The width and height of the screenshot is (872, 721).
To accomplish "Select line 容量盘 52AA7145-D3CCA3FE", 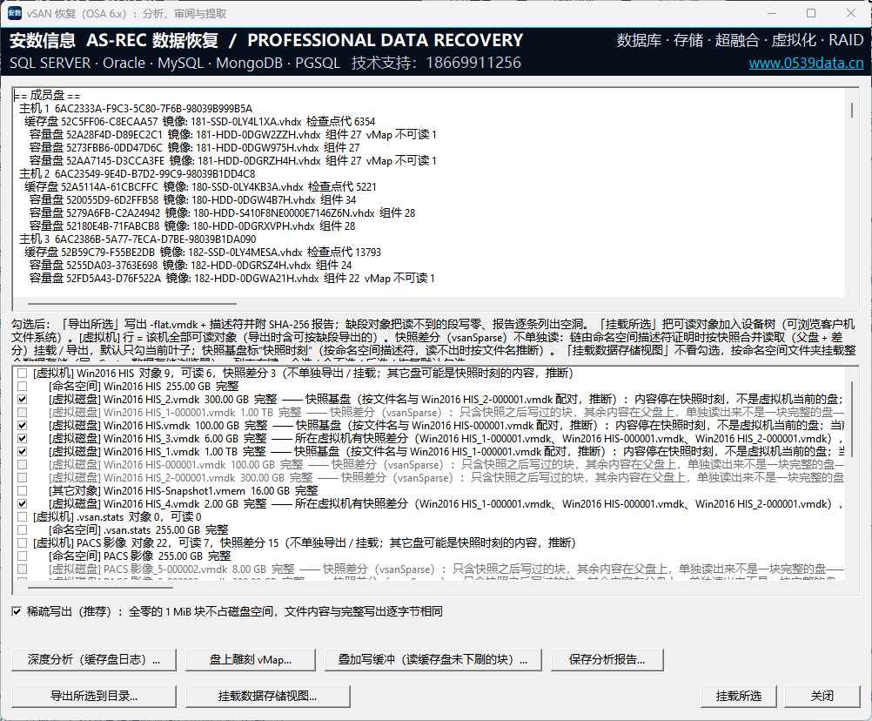I will (x=233, y=161).
